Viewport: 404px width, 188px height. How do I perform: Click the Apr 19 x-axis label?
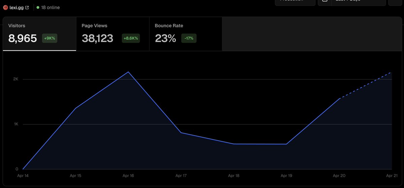pyautogui.click(x=287, y=176)
